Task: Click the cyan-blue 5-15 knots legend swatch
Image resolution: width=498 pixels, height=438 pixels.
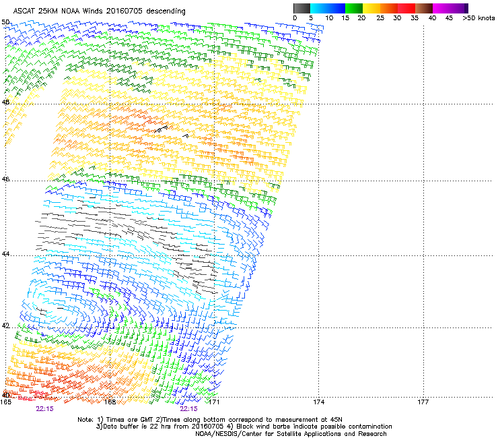Action: [328, 8]
